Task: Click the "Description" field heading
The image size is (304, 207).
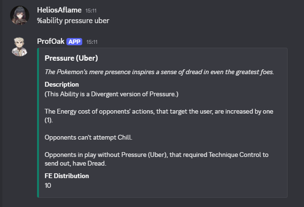Action: click(62, 84)
